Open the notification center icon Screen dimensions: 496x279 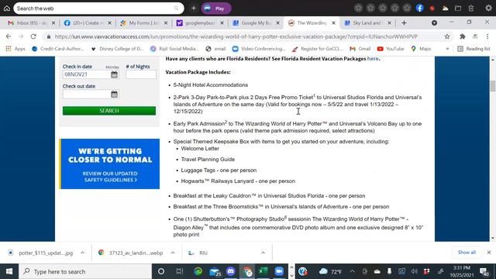point(484,271)
